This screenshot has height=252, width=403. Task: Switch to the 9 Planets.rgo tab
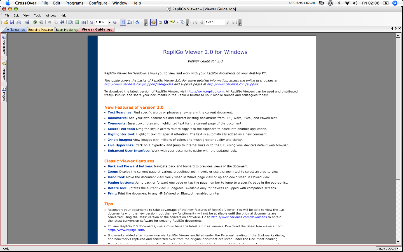[15, 29]
